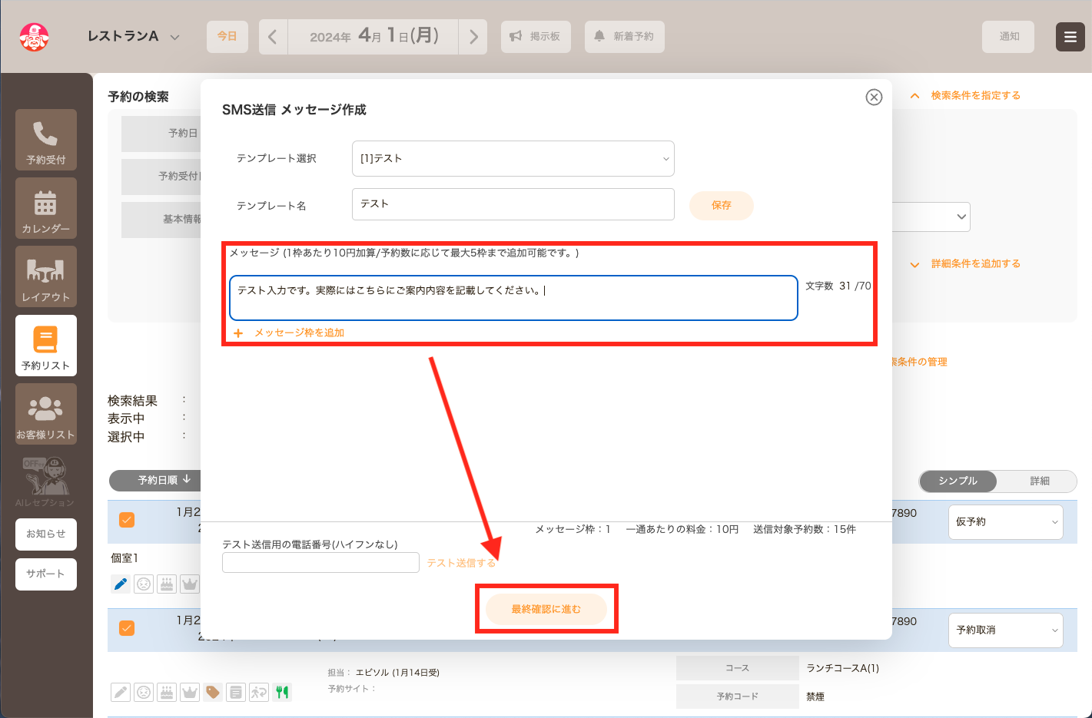Viewport: 1092px width, 718px height.
Task: Proceed with 最終確認に進む button
Action: (x=546, y=609)
